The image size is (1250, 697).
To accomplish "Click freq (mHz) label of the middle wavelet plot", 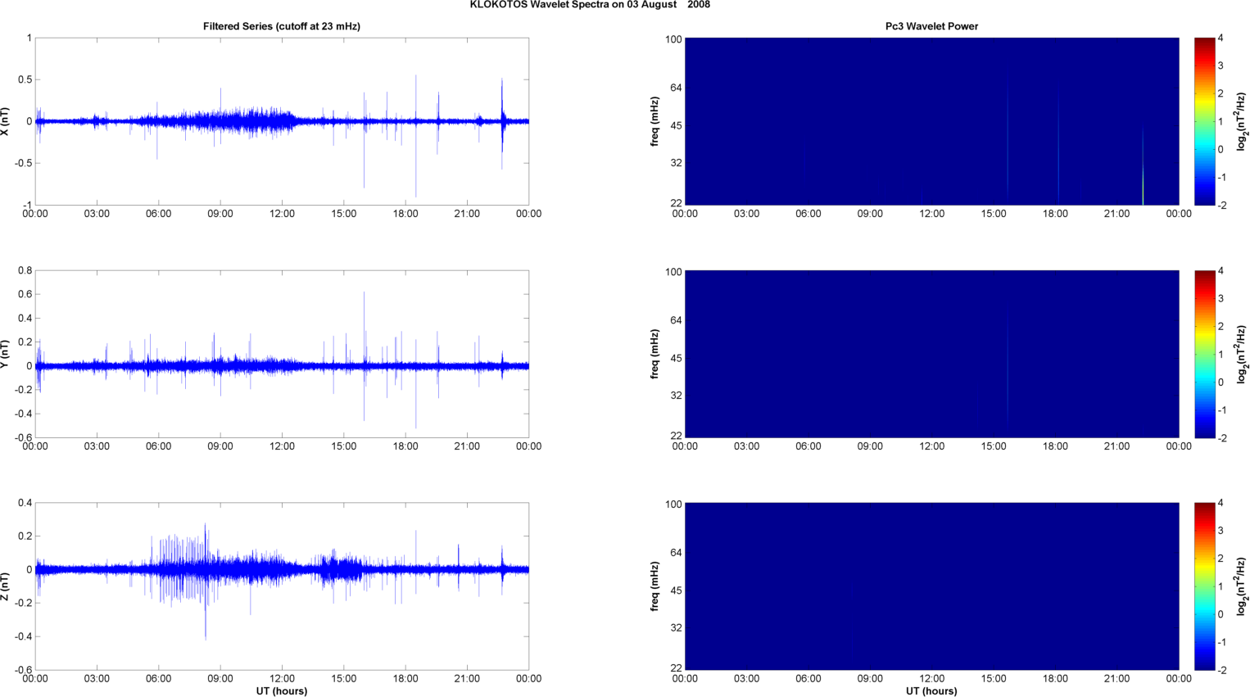I will [x=655, y=354].
